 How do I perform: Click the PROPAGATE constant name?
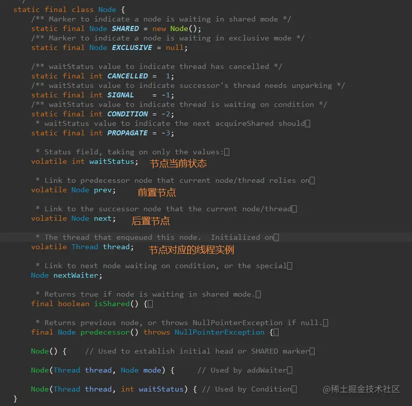click(x=127, y=133)
